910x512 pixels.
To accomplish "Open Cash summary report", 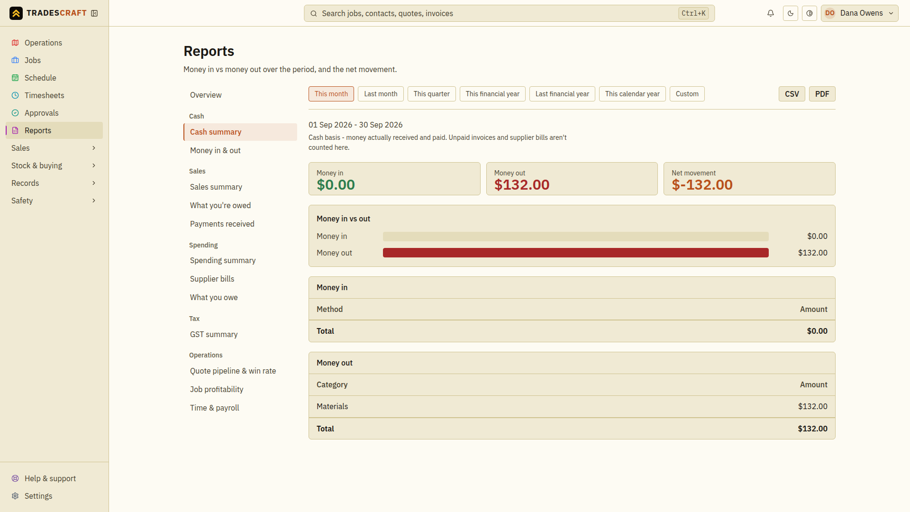I will [240, 132].
